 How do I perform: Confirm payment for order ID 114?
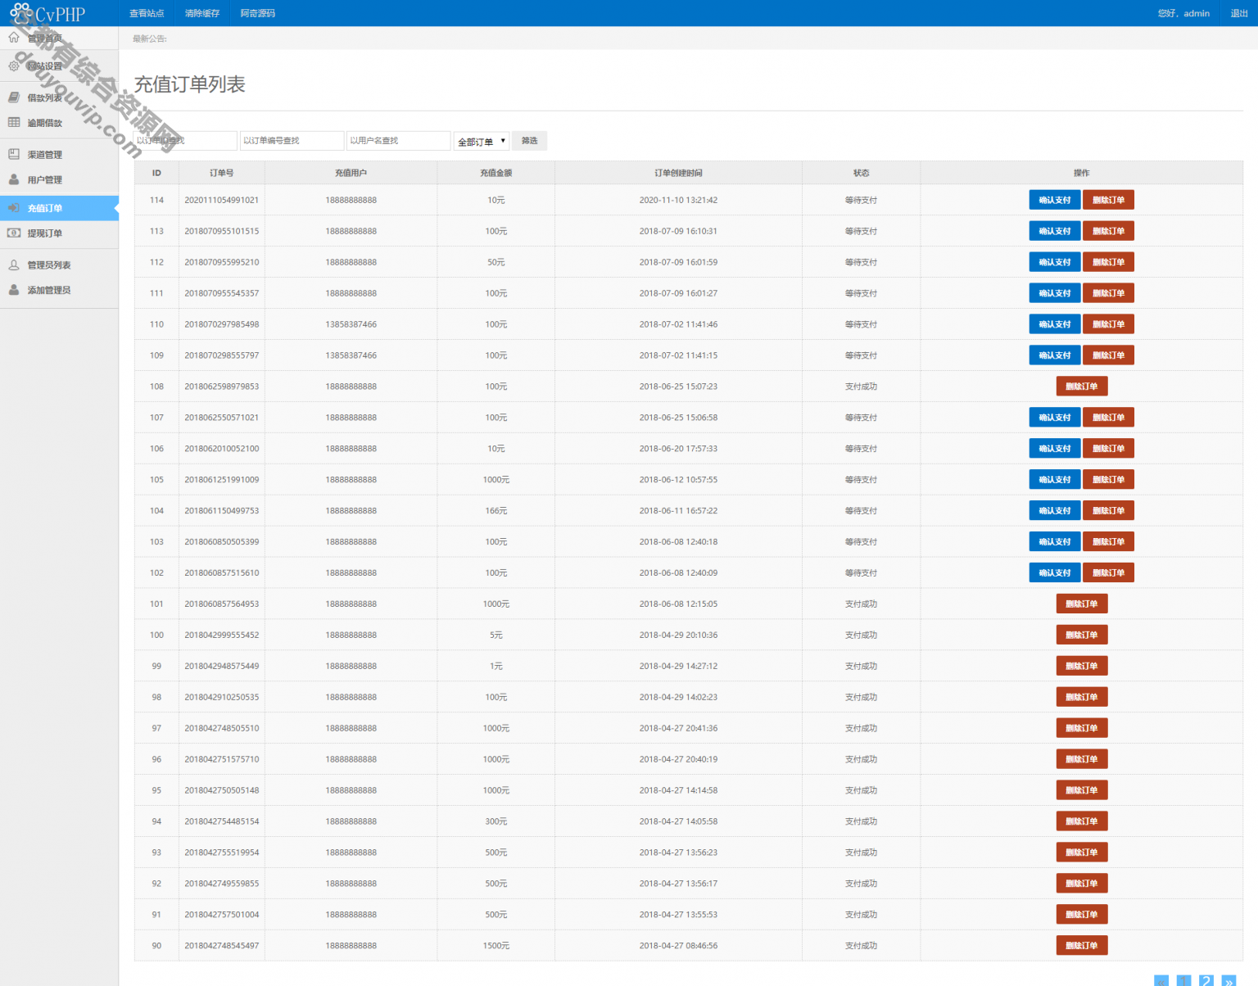(x=1055, y=200)
